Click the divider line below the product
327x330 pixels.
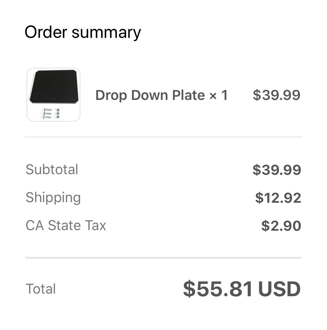click(163, 137)
